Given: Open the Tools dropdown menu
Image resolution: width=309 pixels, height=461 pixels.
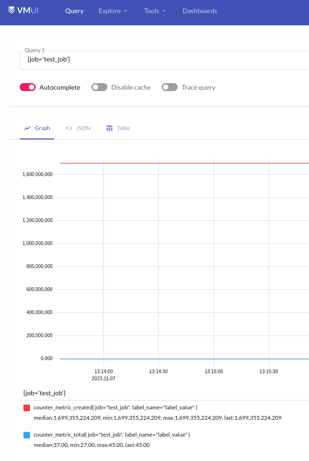Looking at the screenshot, I should click(x=155, y=11).
